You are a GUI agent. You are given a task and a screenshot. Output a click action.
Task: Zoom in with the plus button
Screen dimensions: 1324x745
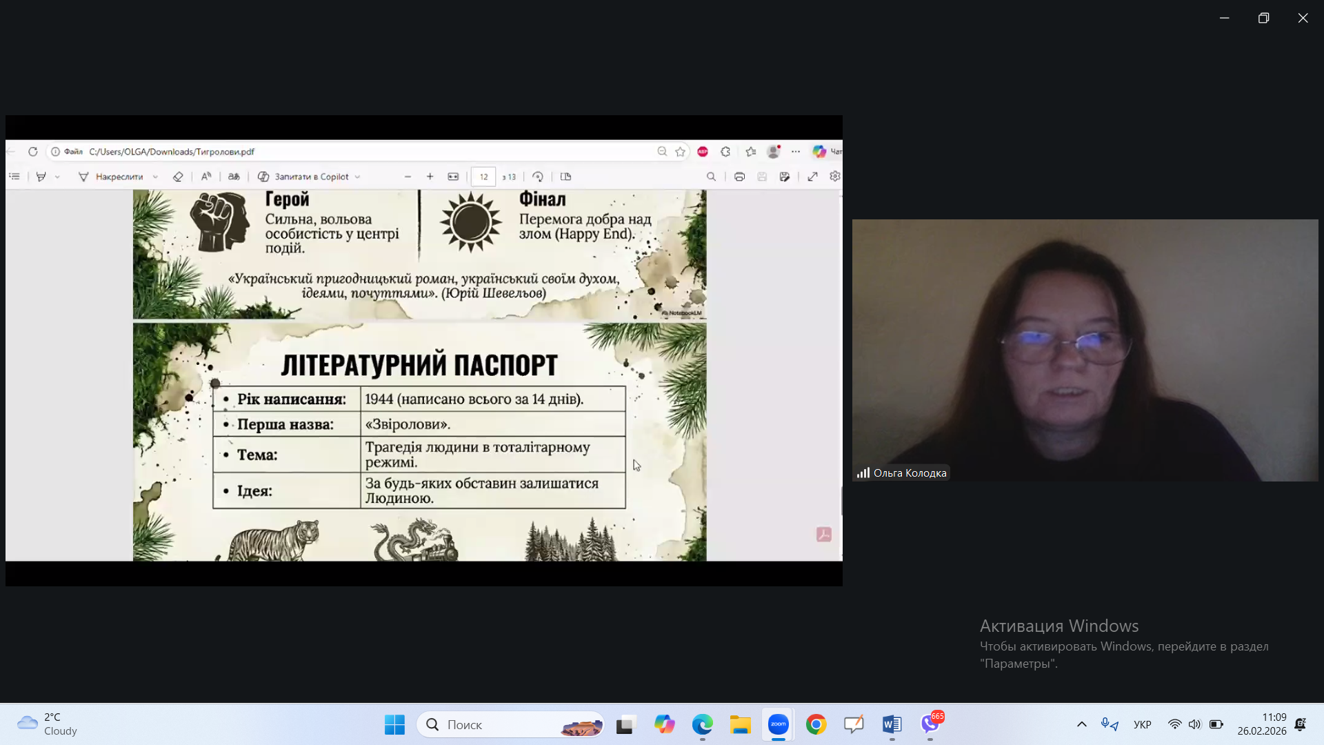click(x=430, y=177)
